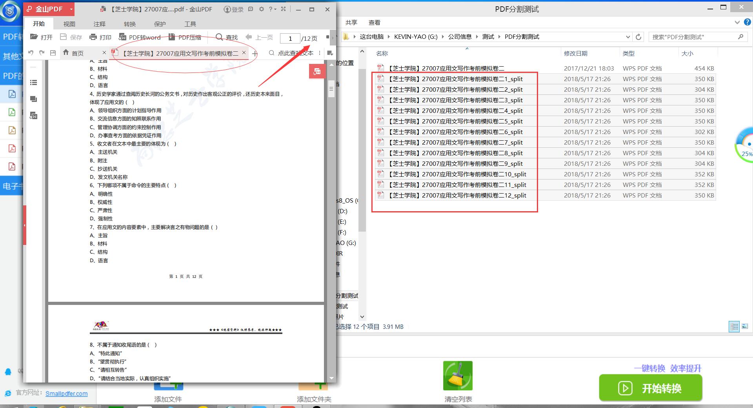
Task: Switch to the 视图 ribbon tab
Action: (x=69, y=24)
